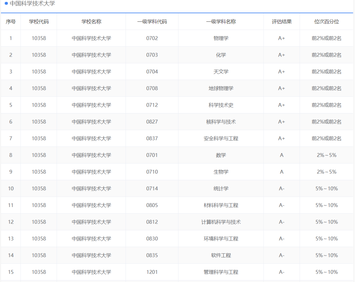
Task: Click the 数学 discipline name cell
Action: (x=221, y=155)
